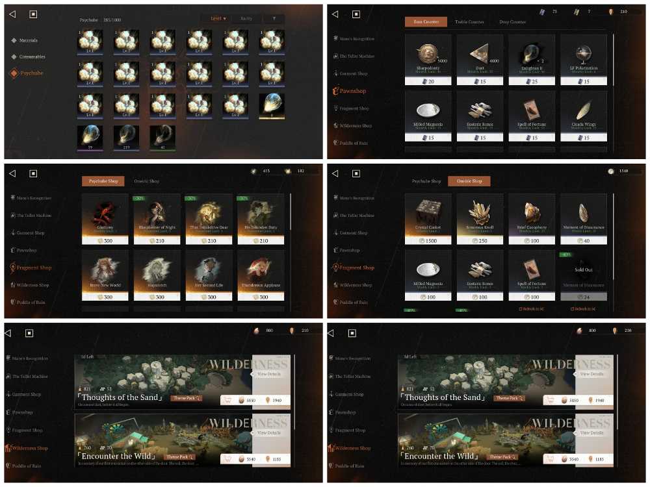Select the Sharpodonty coin item costing 20

pyautogui.click(x=428, y=60)
